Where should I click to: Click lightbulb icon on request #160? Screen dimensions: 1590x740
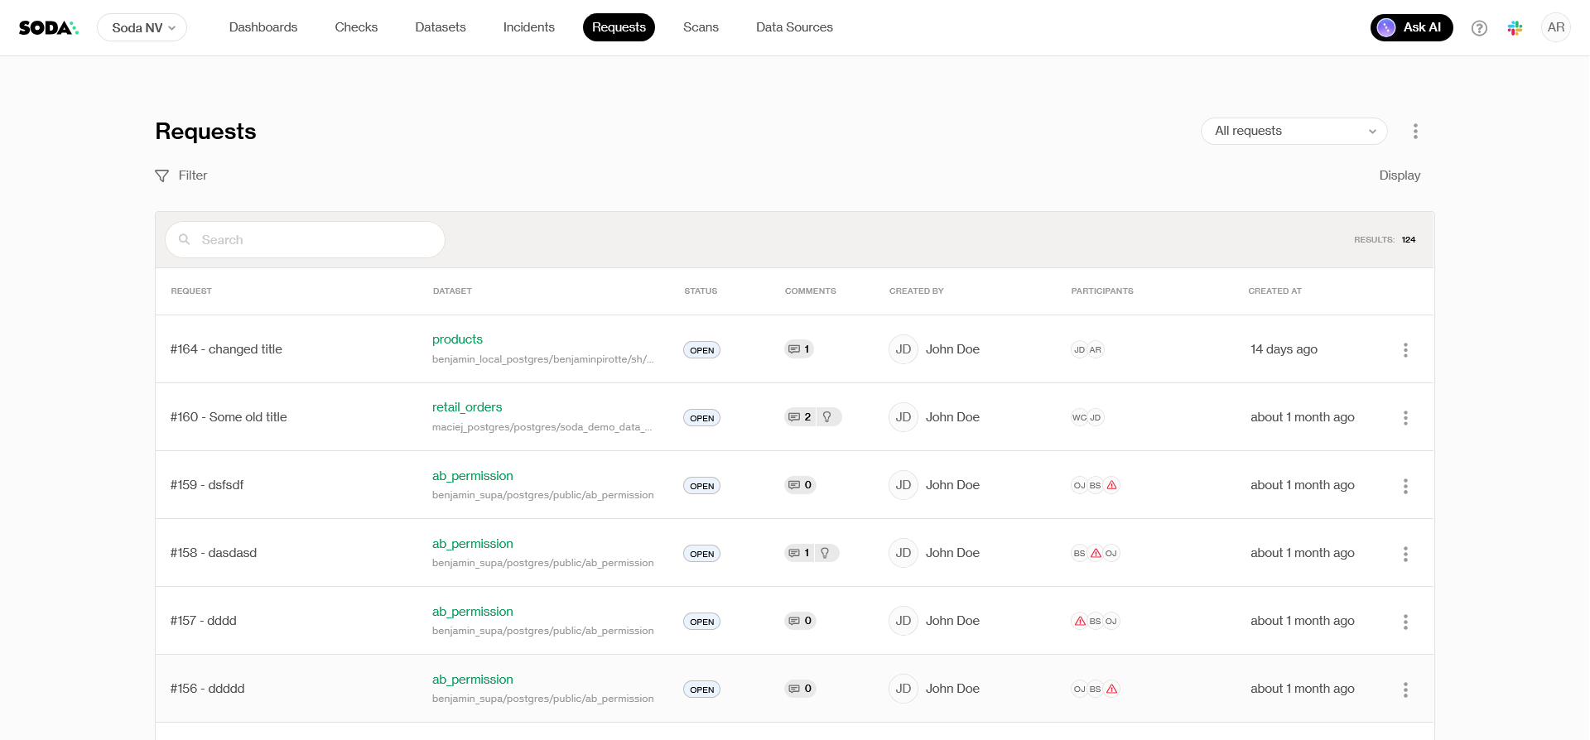pos(826,417)
